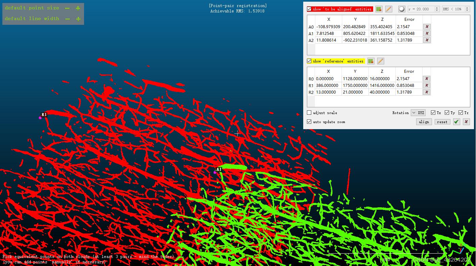Click the Error column header in aligned table
The height and width of the screenshot is (266, 476).
(409, 19)
